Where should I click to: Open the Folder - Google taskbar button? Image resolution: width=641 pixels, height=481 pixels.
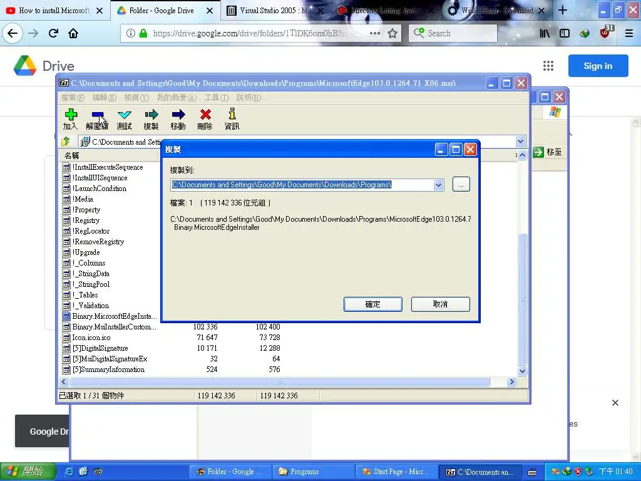click(x=230, y=472)
